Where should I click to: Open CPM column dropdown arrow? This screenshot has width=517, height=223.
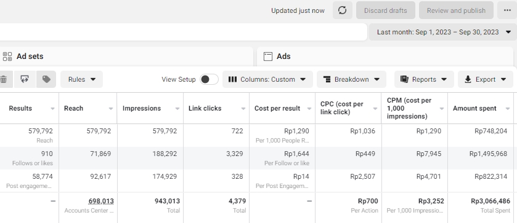pyautogui.click(x=441, y=109)
